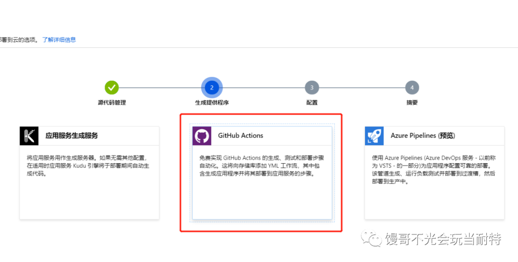Open the 了解详细信息 link
This screenshot has width=518, height=262.
pos(59,40)
